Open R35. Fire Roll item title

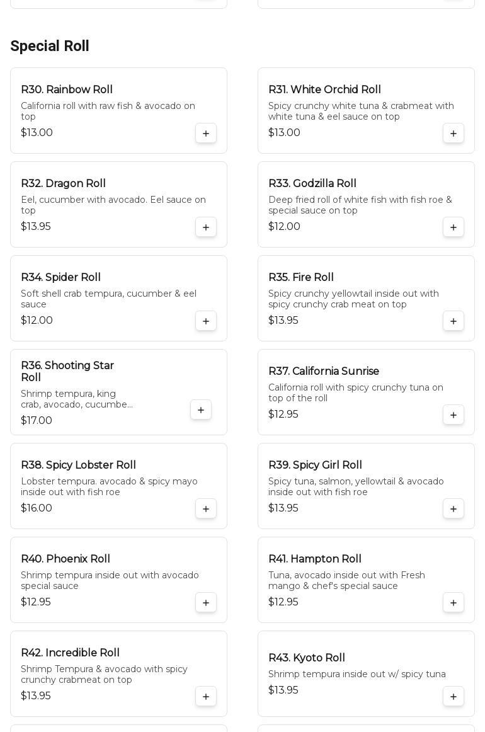301,278
